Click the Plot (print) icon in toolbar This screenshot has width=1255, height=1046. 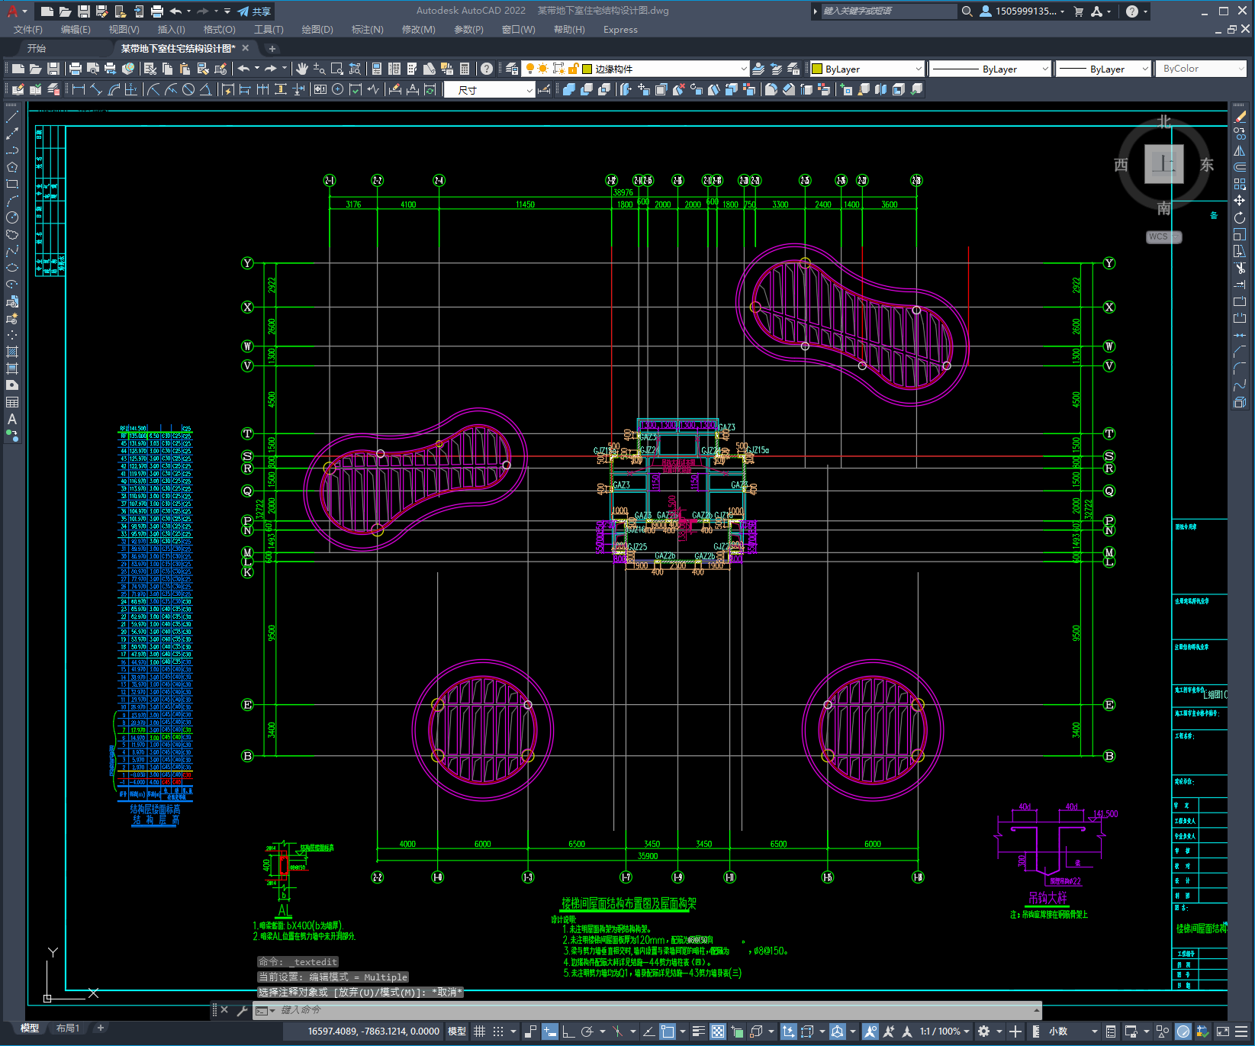[x=76, y=69]
